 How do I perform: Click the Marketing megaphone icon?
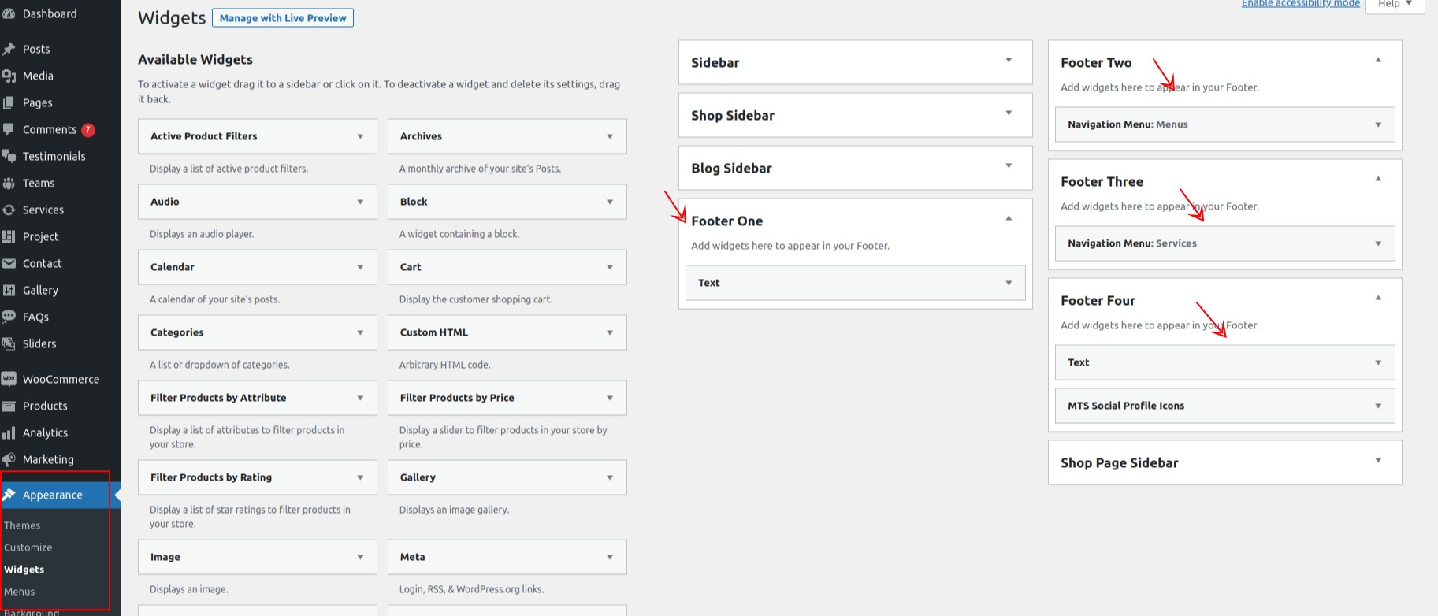coord(9,459)
